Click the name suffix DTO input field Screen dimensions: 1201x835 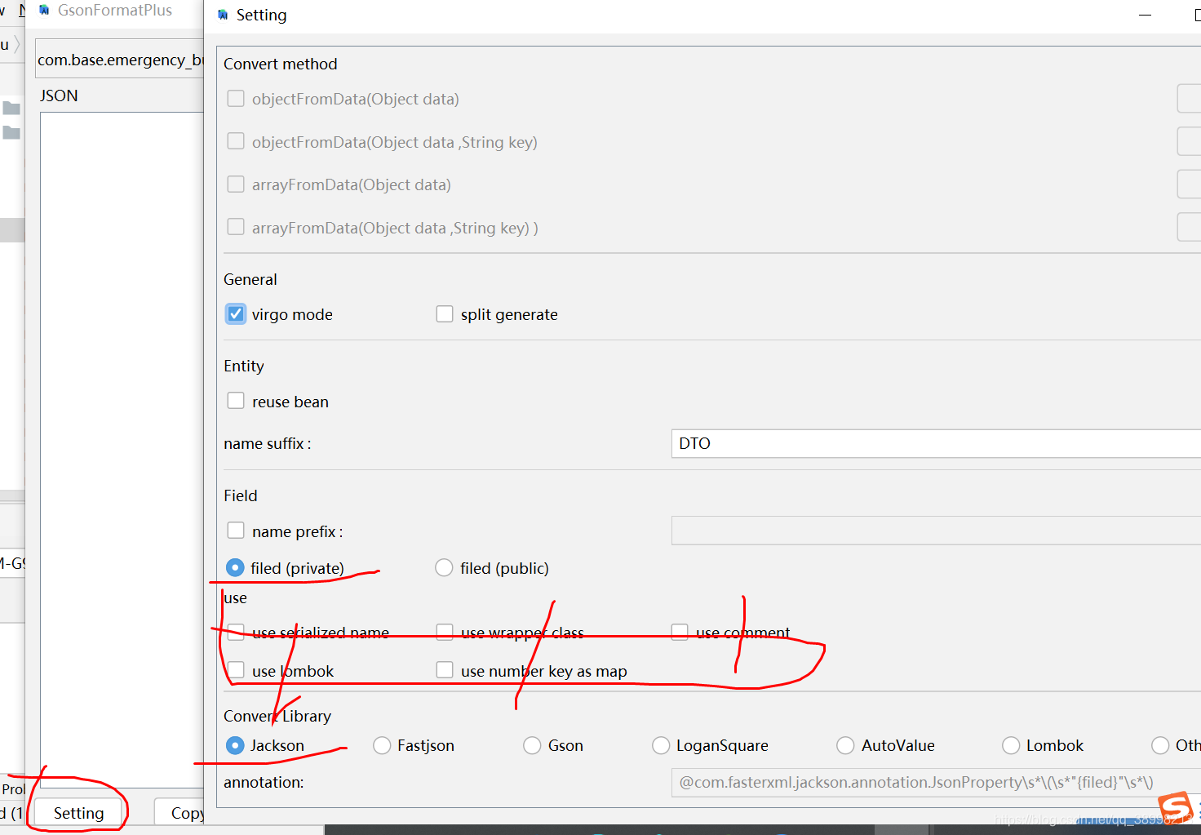[x=897, y=443]
